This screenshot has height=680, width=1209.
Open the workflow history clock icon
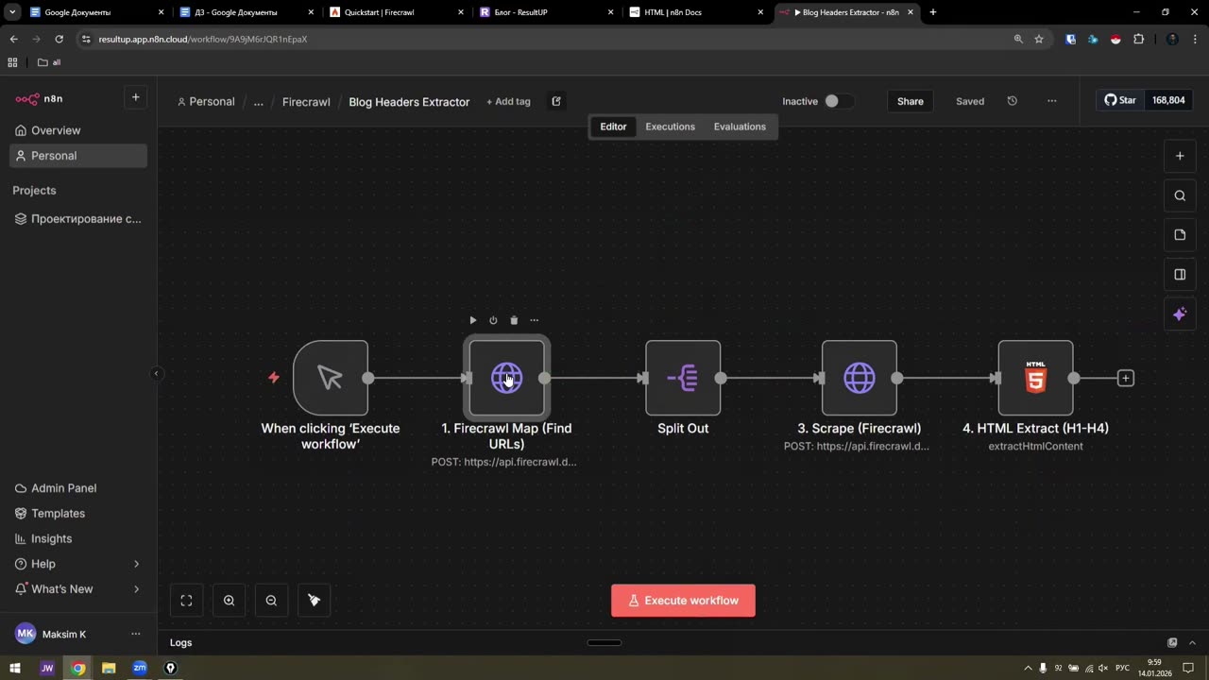[1013, 101]
